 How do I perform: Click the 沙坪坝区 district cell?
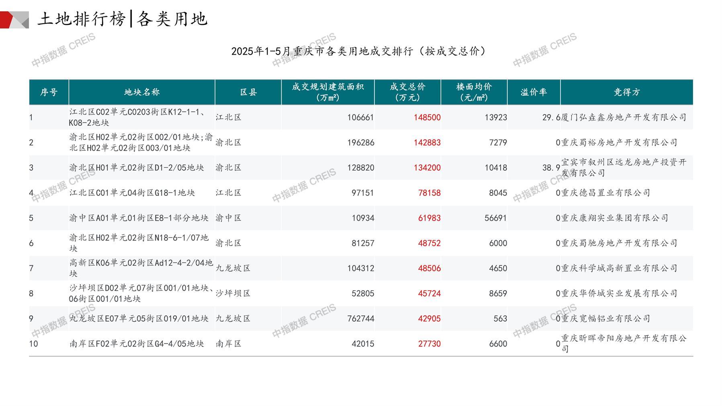233,293
